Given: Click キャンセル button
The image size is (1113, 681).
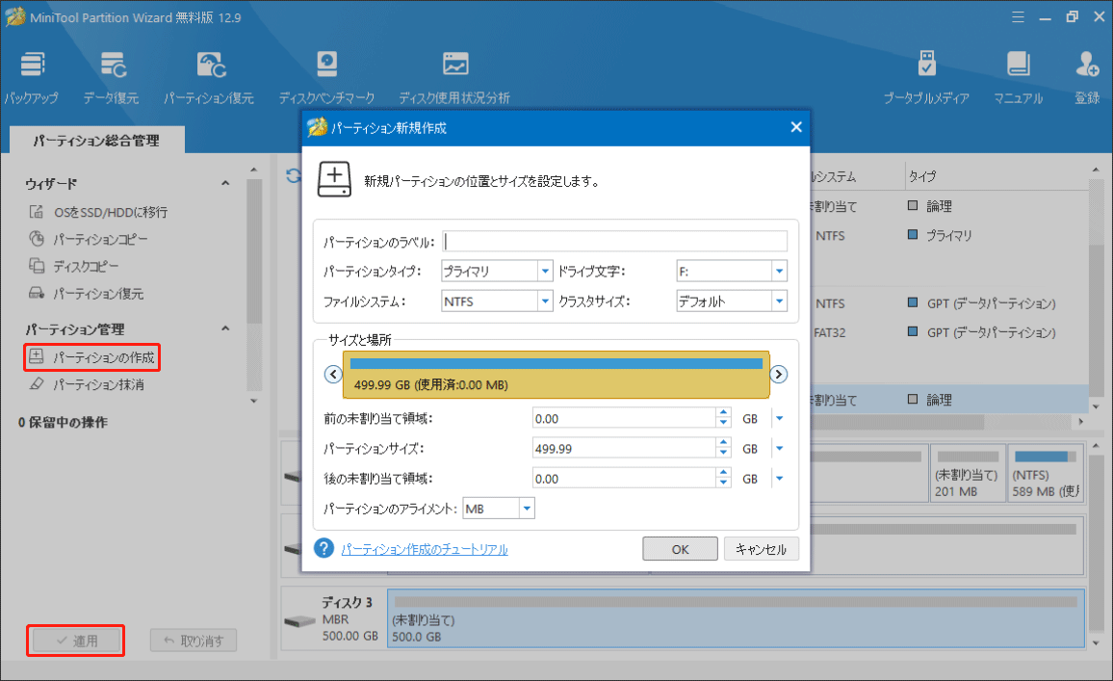Looking at the screenshot, I should [761, 549].
